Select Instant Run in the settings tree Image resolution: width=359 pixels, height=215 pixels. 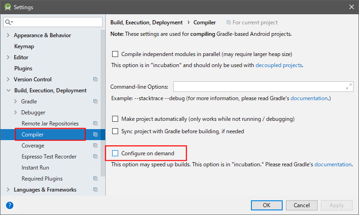coord(35,168)
